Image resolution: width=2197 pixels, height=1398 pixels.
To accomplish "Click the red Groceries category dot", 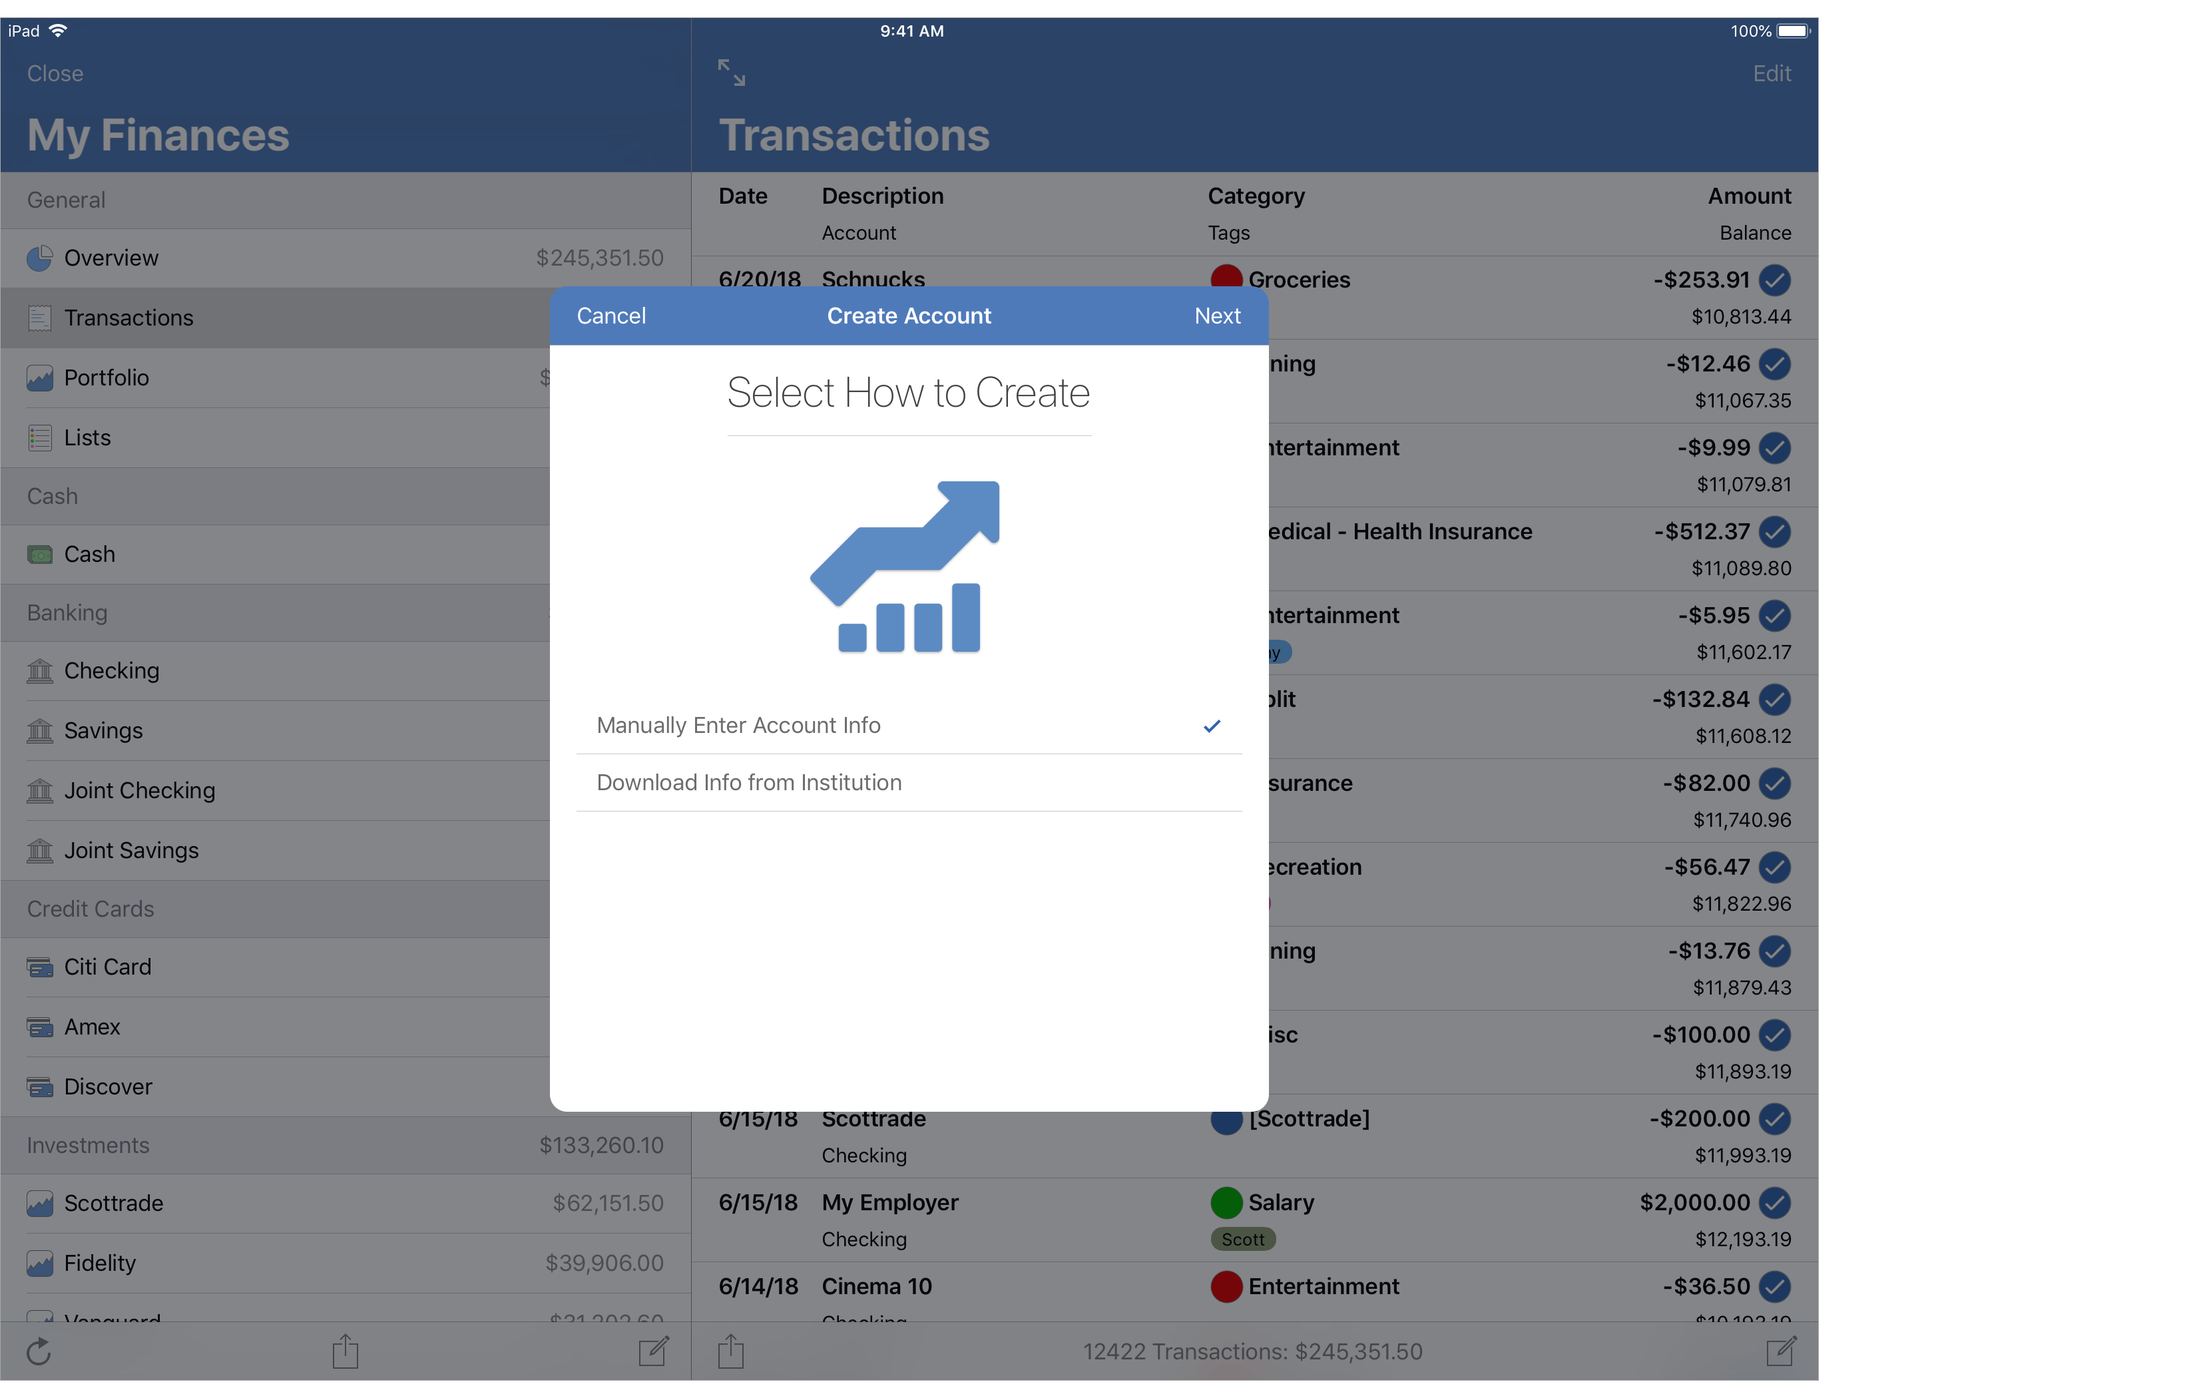I will click(1226, 276).
